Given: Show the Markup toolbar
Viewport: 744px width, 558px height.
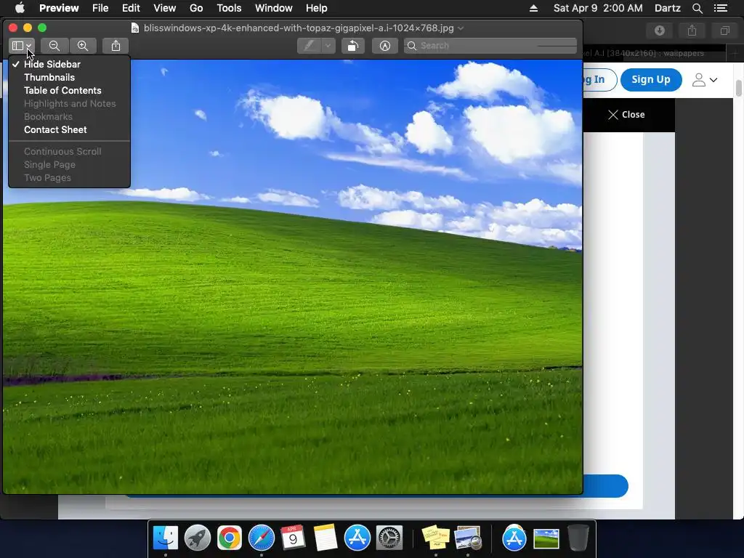Looking at the screenshot, I should tap(385, 46).
